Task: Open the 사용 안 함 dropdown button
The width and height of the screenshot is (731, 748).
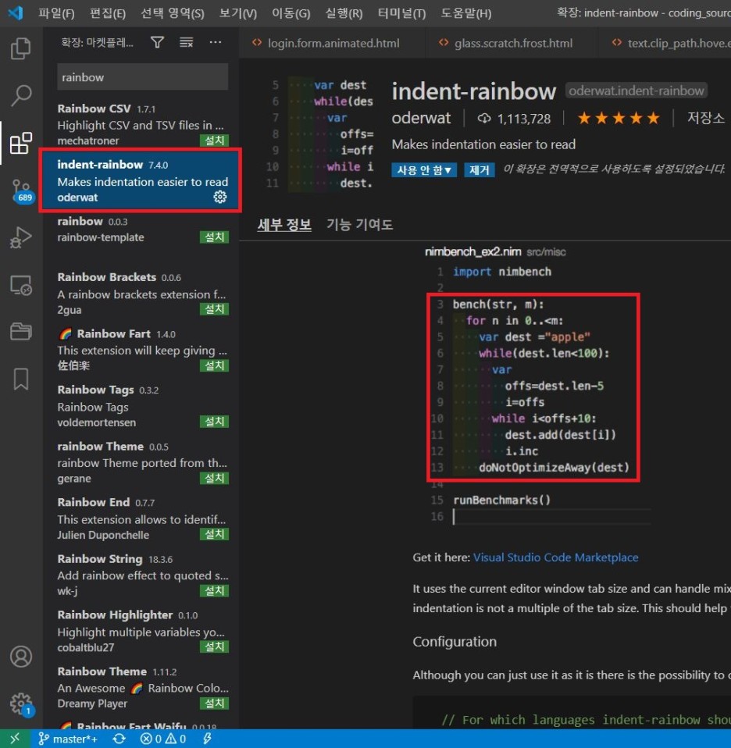Action: (424, 170)
